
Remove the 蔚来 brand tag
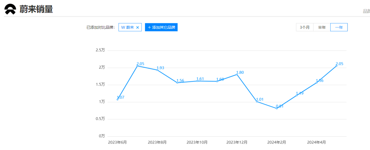[x=138, y=27]
